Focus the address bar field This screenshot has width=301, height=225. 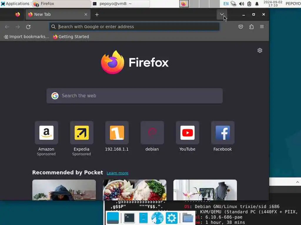click(x=134, y=27)
